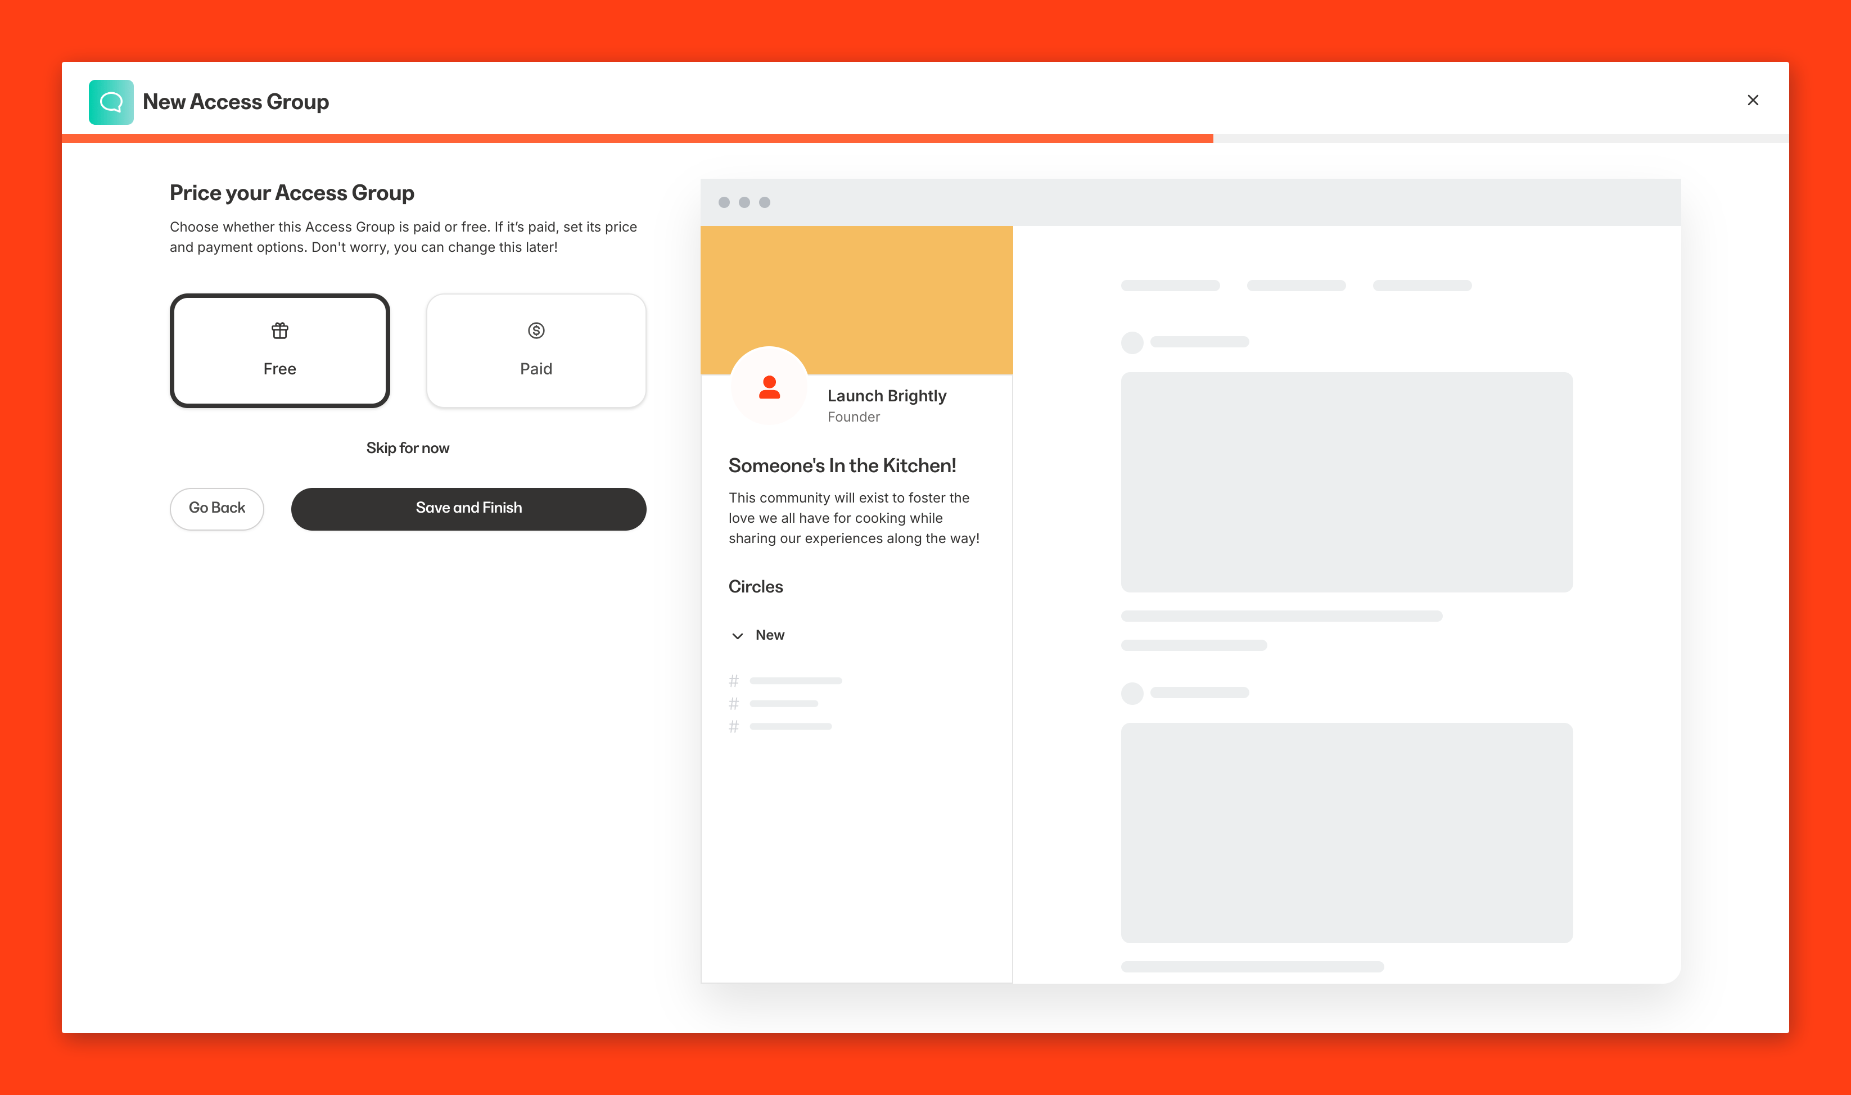Select the Free pricing option
Viewport: 1851px width, 1095px height.
pyautogui.click(x=279, y=351)
